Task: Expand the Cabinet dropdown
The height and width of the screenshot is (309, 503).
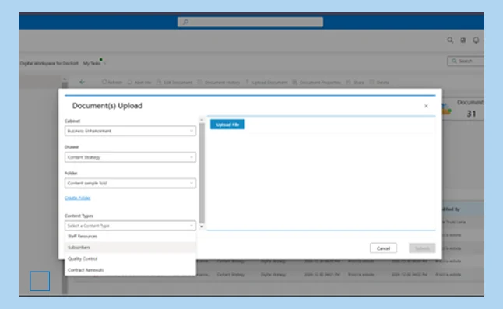Action: (x=130, y=131)
